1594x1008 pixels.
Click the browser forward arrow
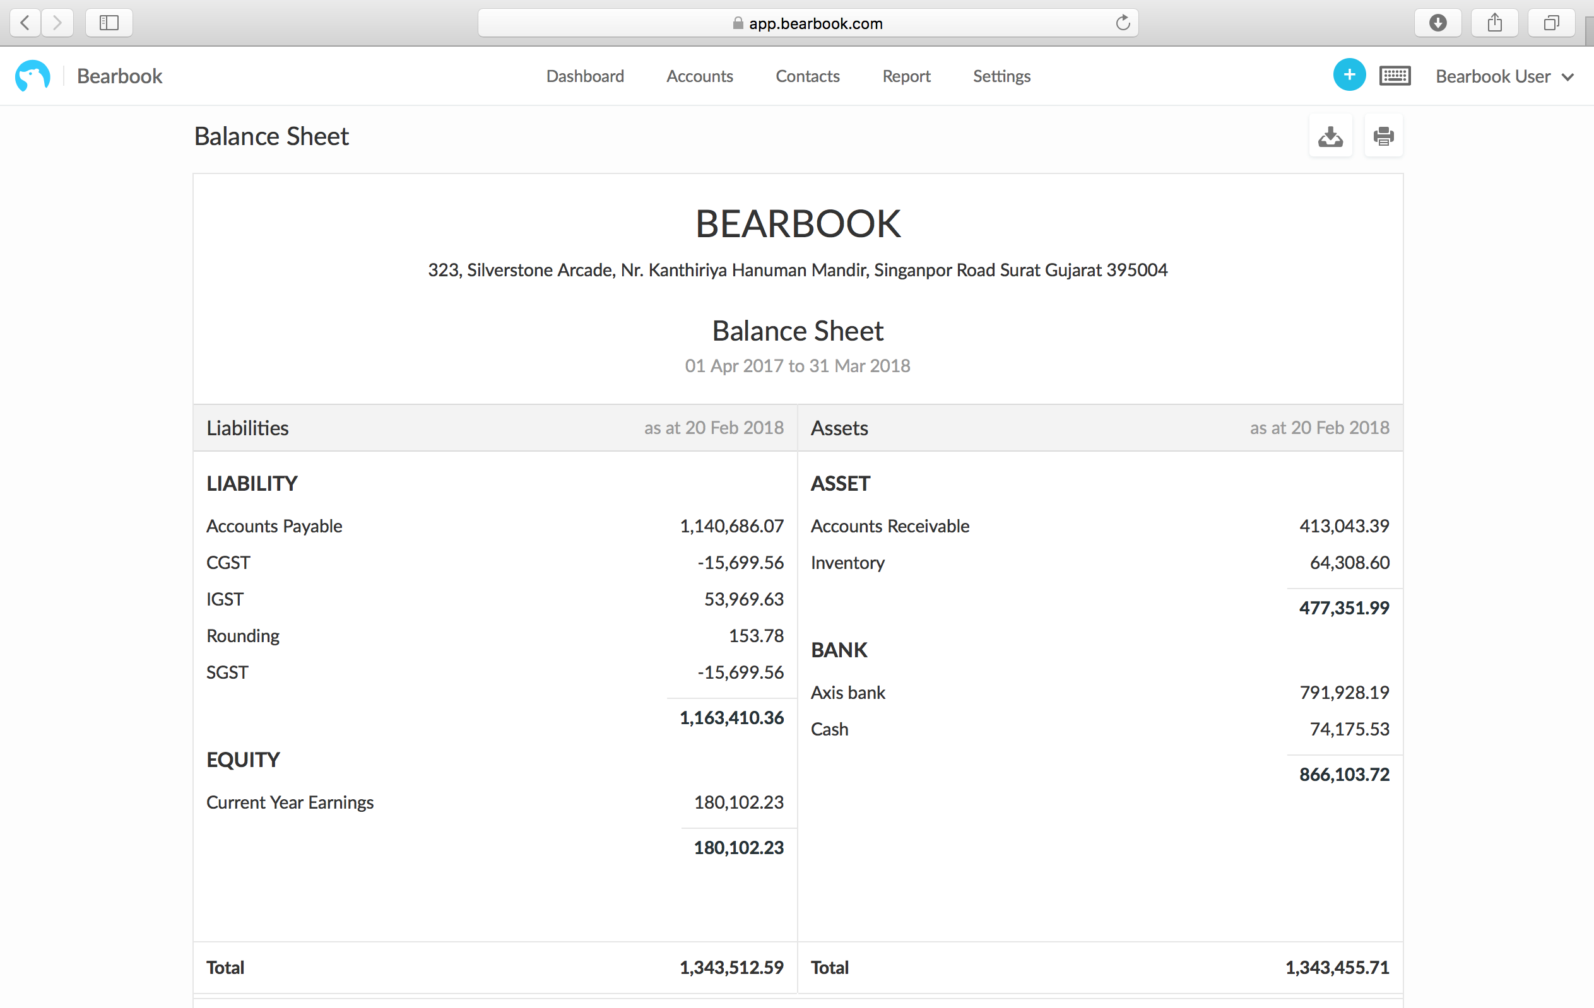[x=57, y=23]
